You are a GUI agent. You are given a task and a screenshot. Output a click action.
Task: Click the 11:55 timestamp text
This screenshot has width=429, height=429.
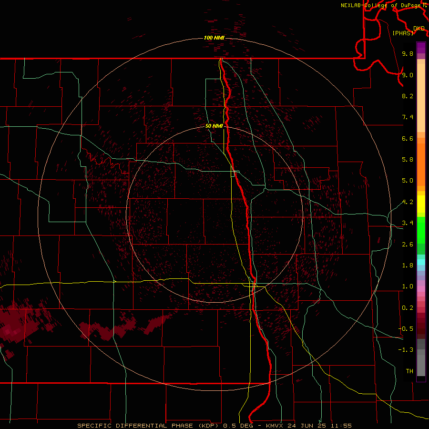click(341, 426)
